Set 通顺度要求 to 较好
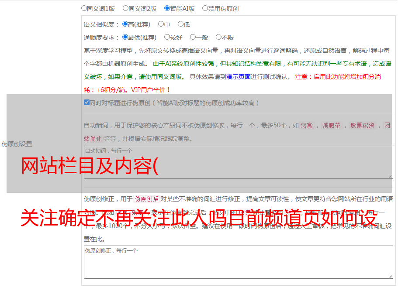 click(167, 38)
